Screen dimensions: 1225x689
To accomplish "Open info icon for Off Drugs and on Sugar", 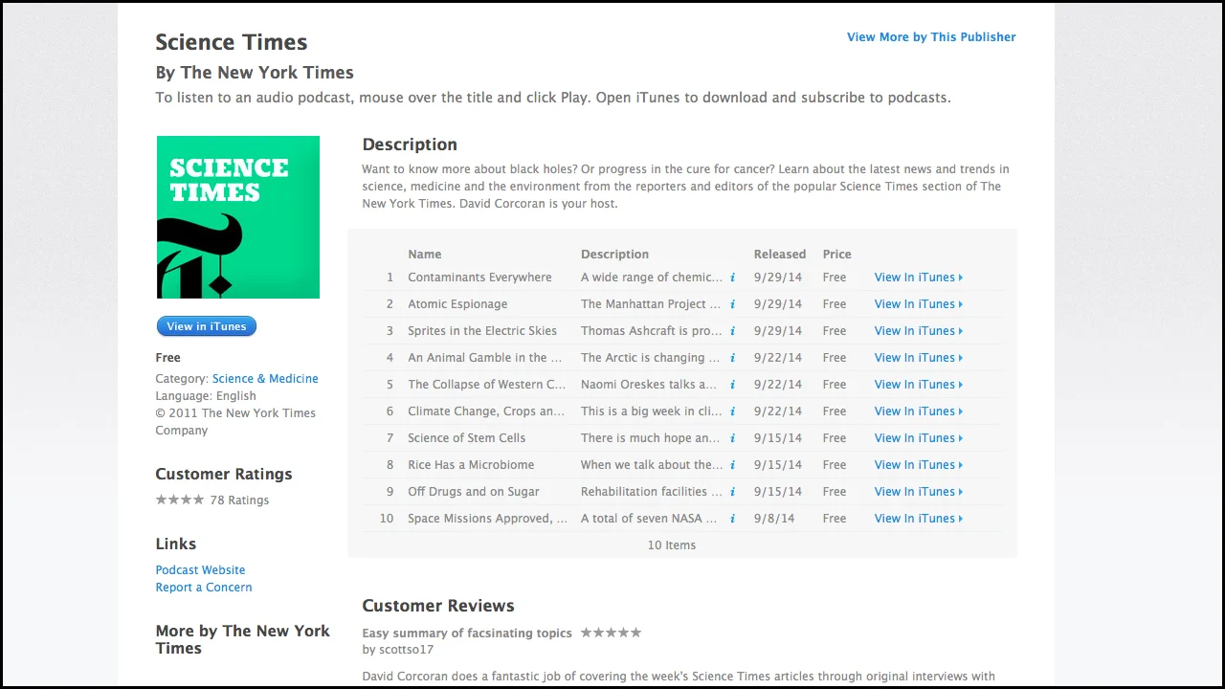I will [732, 492].
